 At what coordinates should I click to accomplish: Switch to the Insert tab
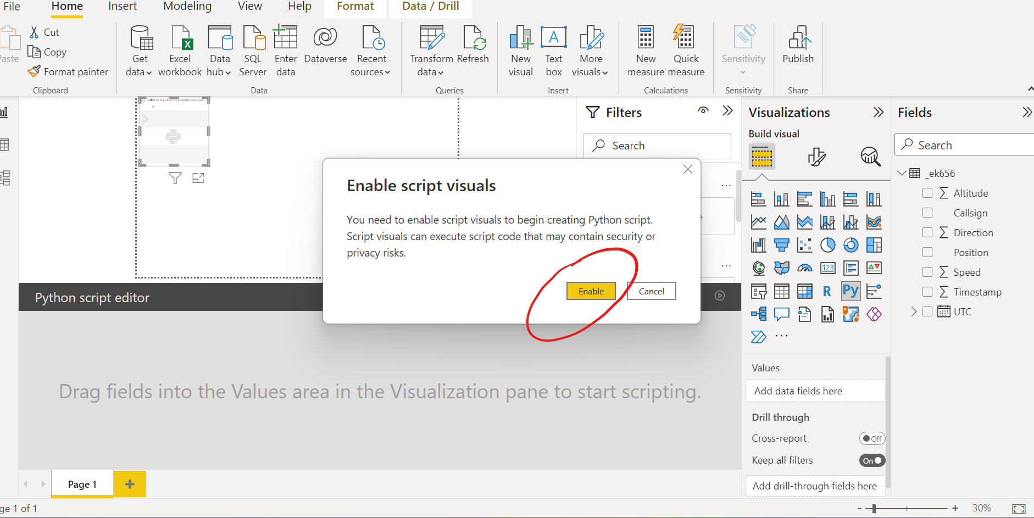(x=123, y=7)
